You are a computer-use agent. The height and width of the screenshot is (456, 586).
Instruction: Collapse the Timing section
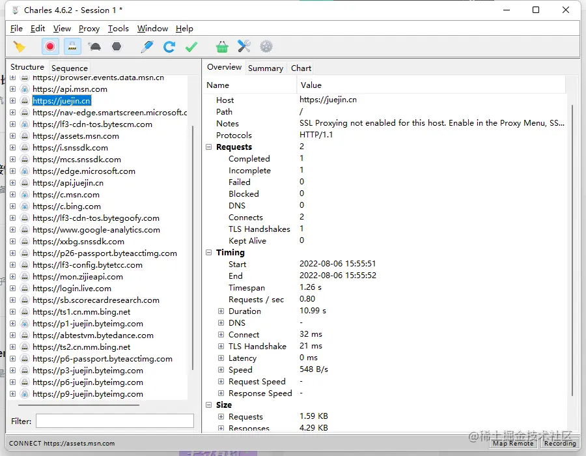click(209, 253)
